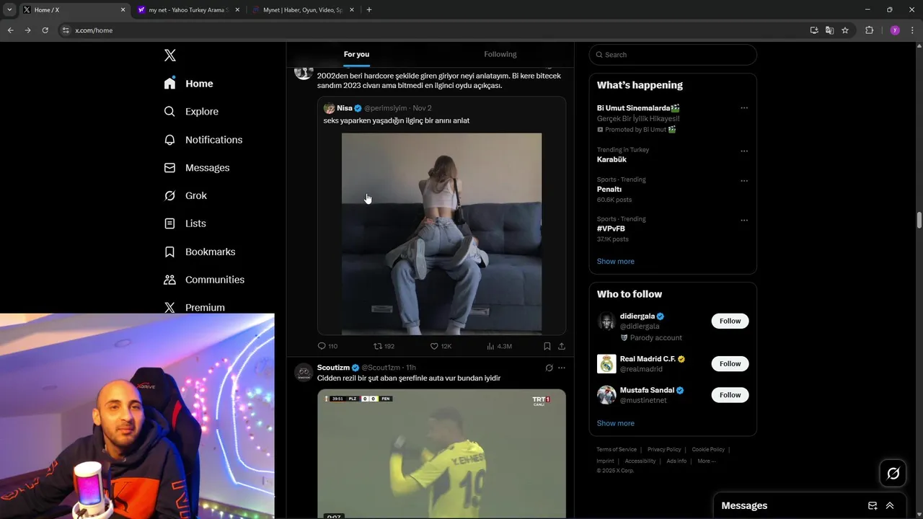Switch to Mynet Haber browser tab

tap(303, 10)
